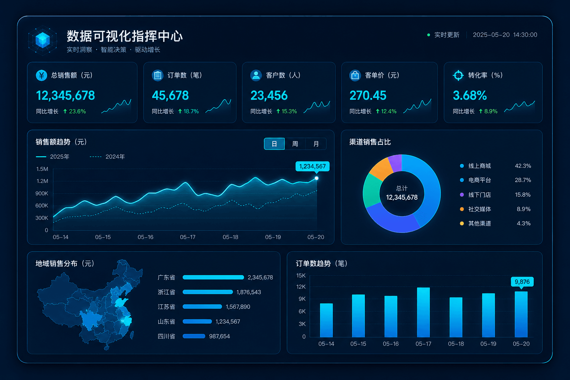570x380 pixels.
Task: Click the 05-15 order bar
Action: coord(358,316)
